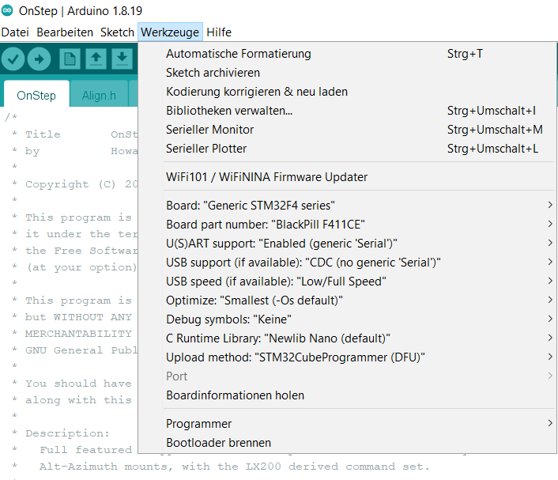Switch to the Align.h tab
This screenshot has width=558, height=480.
point(99,96)
